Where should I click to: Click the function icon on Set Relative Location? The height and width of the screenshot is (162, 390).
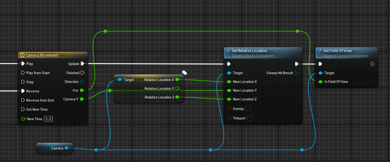click(228, 51)
